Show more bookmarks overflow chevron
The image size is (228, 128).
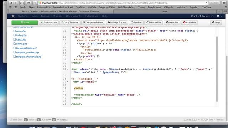pyautogui.click(x=226, y=7)
